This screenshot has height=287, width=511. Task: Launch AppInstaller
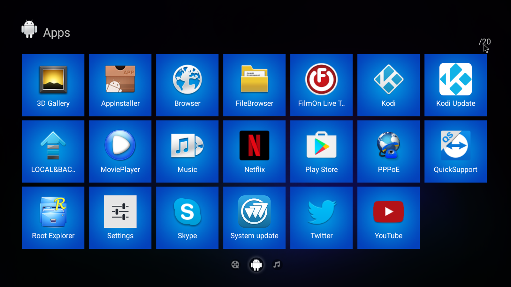120,85
